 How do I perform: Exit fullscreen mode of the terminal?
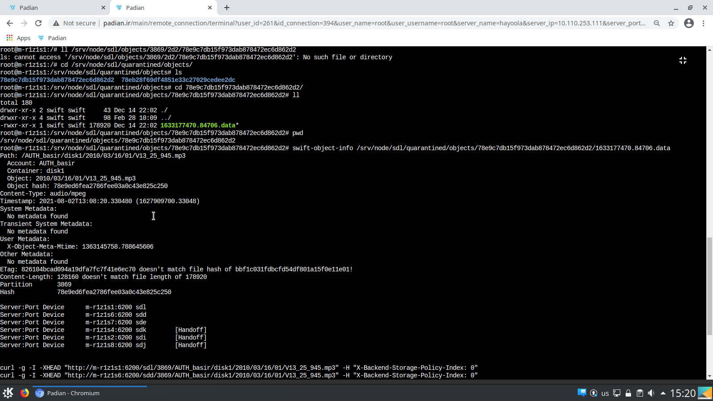(x=683, y=60)
